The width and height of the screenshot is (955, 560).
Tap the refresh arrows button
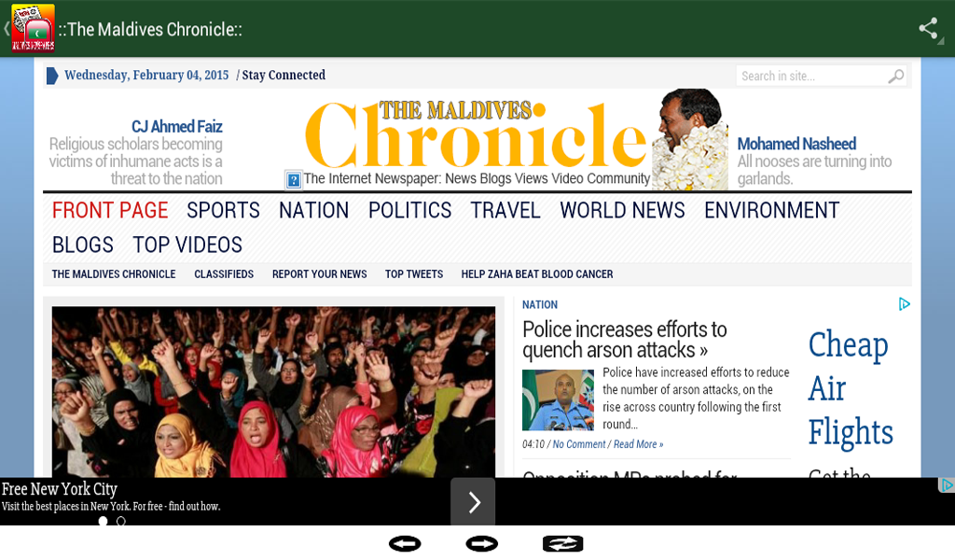[562, 543]
